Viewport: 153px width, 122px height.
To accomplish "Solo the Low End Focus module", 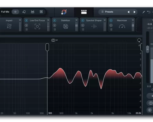I will [x=26, y=25].
